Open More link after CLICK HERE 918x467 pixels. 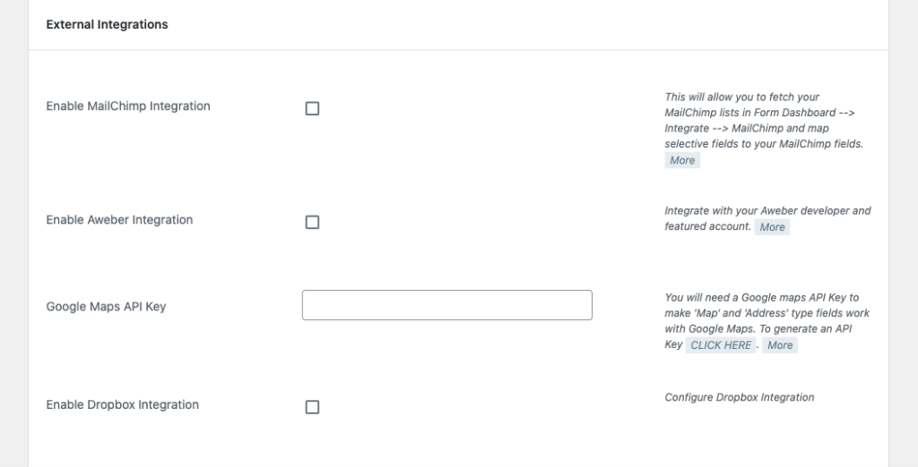tap(780, 345)
